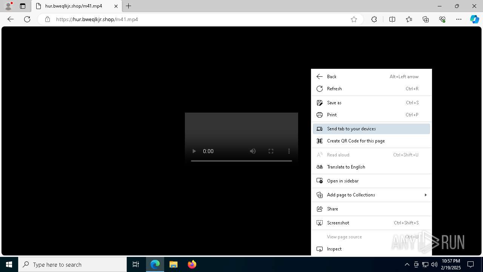Viewport: 483px width, 272px height.
Task: Open File Explorer from taskbar
Action: [x=174, y=264]
